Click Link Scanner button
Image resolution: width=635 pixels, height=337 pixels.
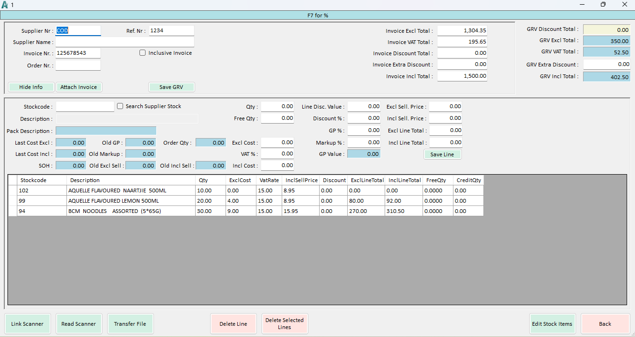(x=27, y=324)
